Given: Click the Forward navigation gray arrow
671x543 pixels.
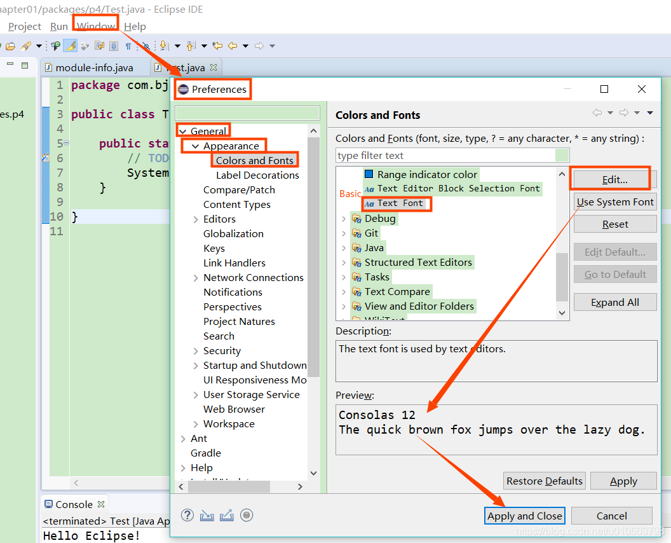Looking at the screenshot, I should [259, 46].
